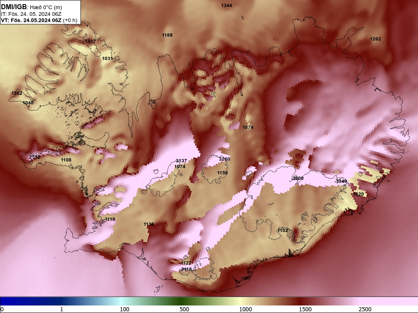Click the 1362 map value
The height and width of the screenshot is (313, 418).
click(17, 93)
